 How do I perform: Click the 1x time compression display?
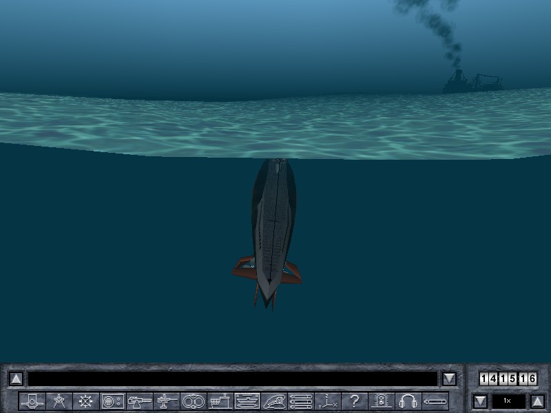pyautogui.click(x=508, y=401)
